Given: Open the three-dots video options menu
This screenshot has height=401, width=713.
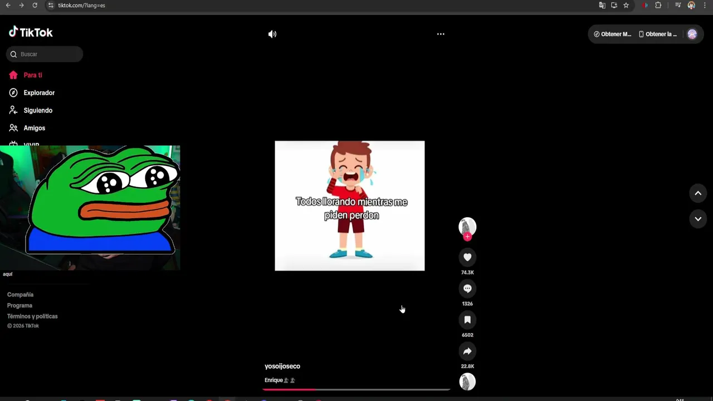Looking at the screenshot, I should [x=441, y=34].
